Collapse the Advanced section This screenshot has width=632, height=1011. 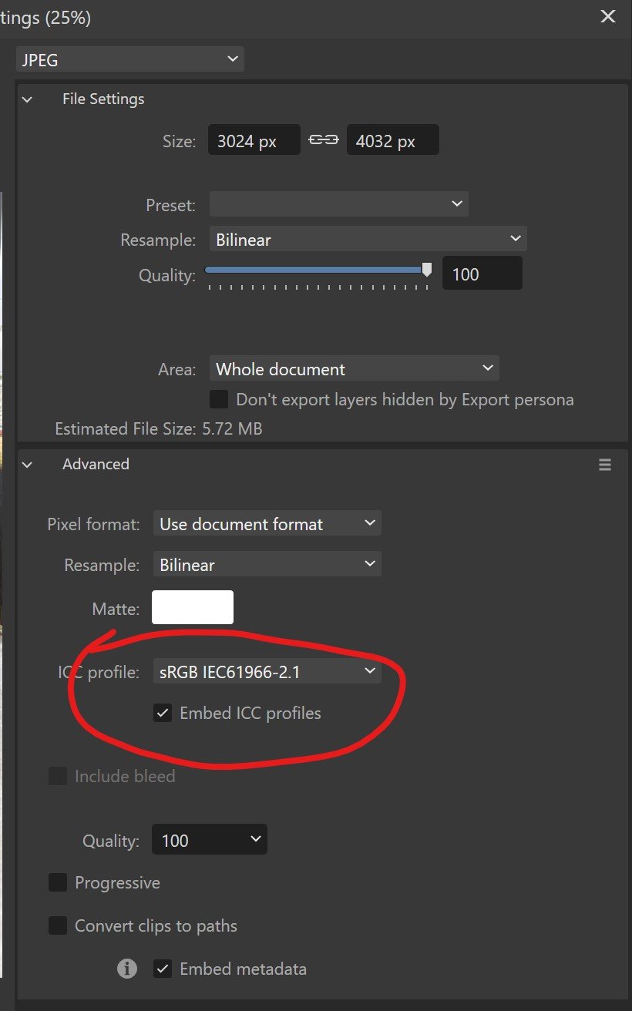[28, 465]
